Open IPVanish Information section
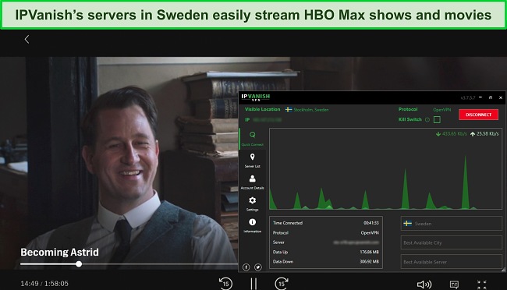This screenshot has height=290, width=507. [252, 225]
